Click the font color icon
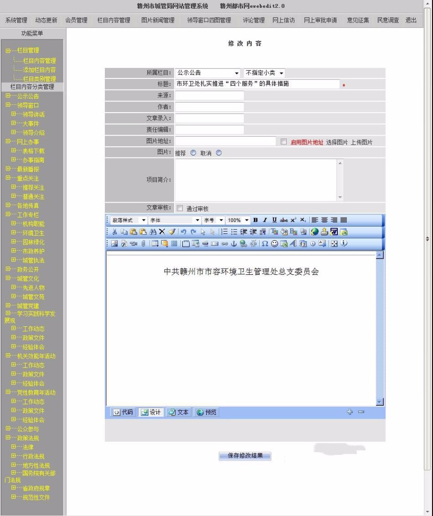433x516 pixels. point(274,232)
